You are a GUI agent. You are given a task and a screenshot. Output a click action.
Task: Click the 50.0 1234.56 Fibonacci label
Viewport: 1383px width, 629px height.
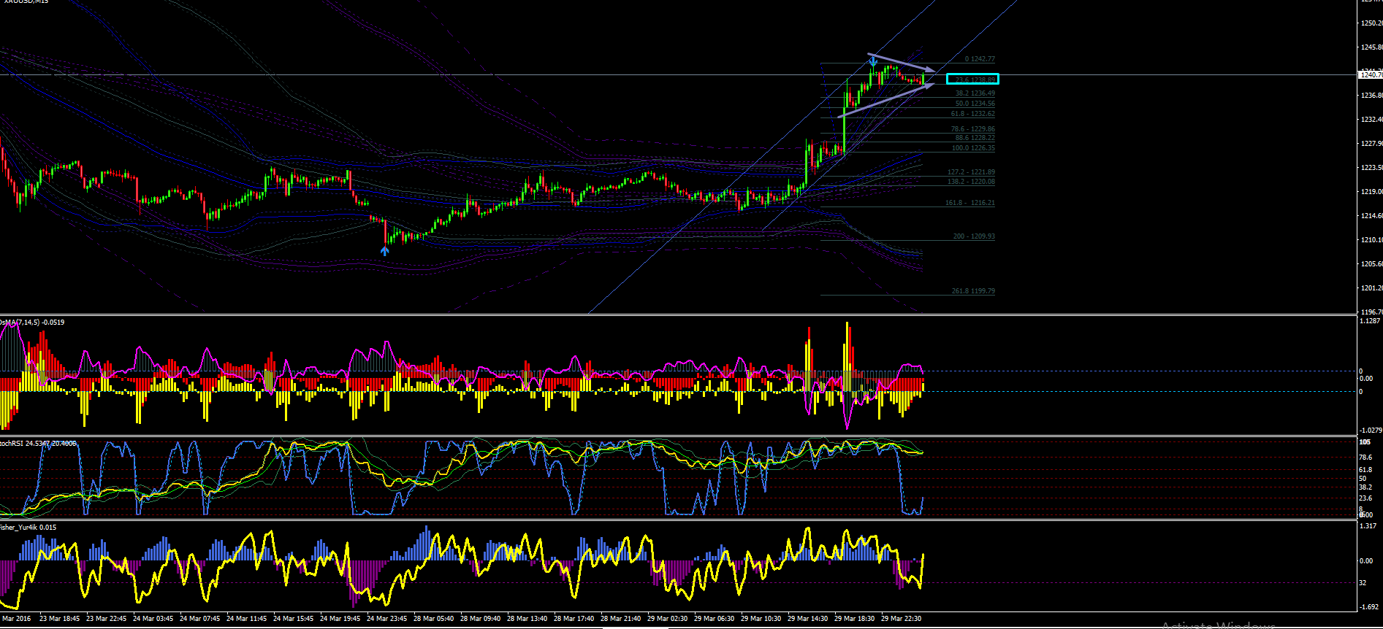point(975,104)
